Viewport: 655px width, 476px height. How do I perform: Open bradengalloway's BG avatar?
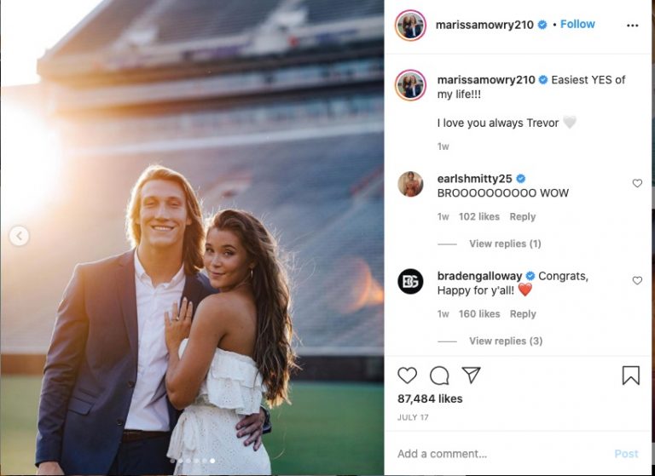[x=410, y=282]
